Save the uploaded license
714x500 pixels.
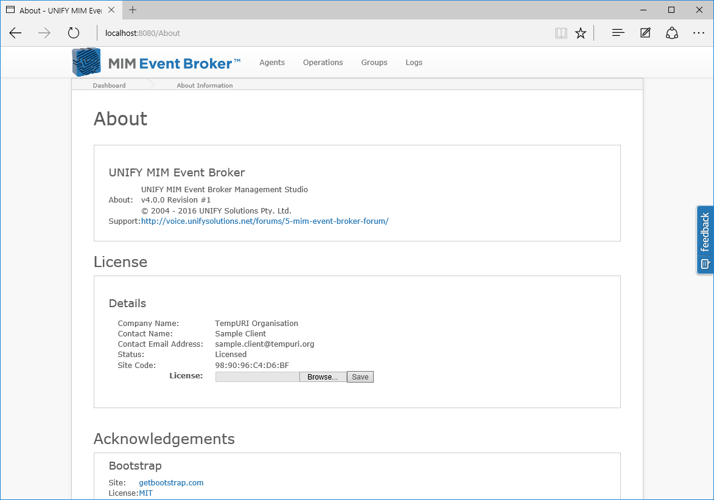point(360,377)
